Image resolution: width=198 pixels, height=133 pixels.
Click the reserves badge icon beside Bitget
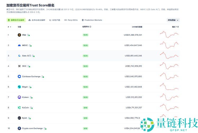30,87
